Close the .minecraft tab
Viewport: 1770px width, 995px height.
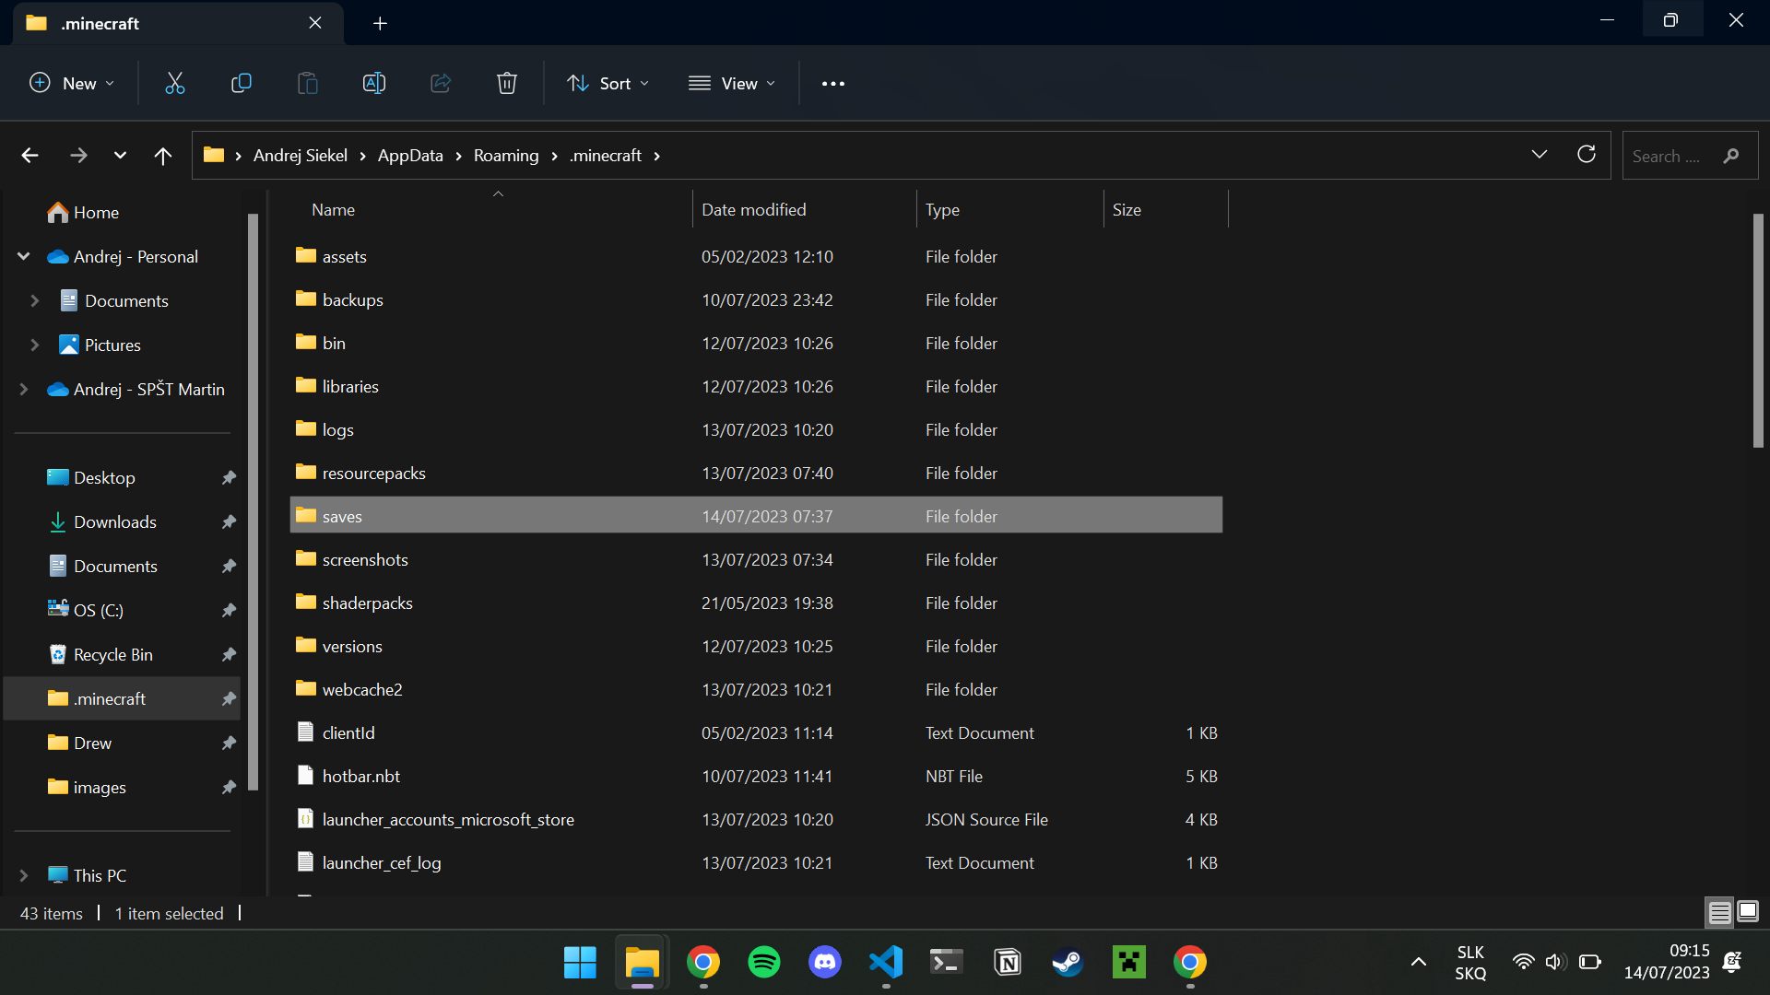click(x=315, y=23)
